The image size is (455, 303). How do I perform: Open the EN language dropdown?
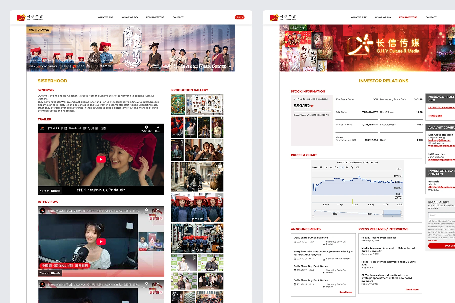point(239,17)
